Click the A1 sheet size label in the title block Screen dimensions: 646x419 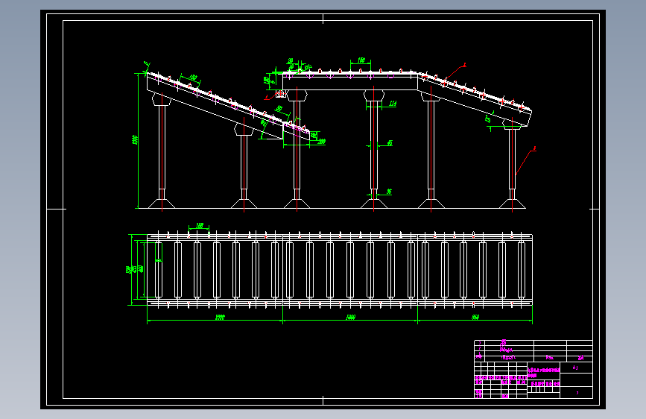pos(575,368)
